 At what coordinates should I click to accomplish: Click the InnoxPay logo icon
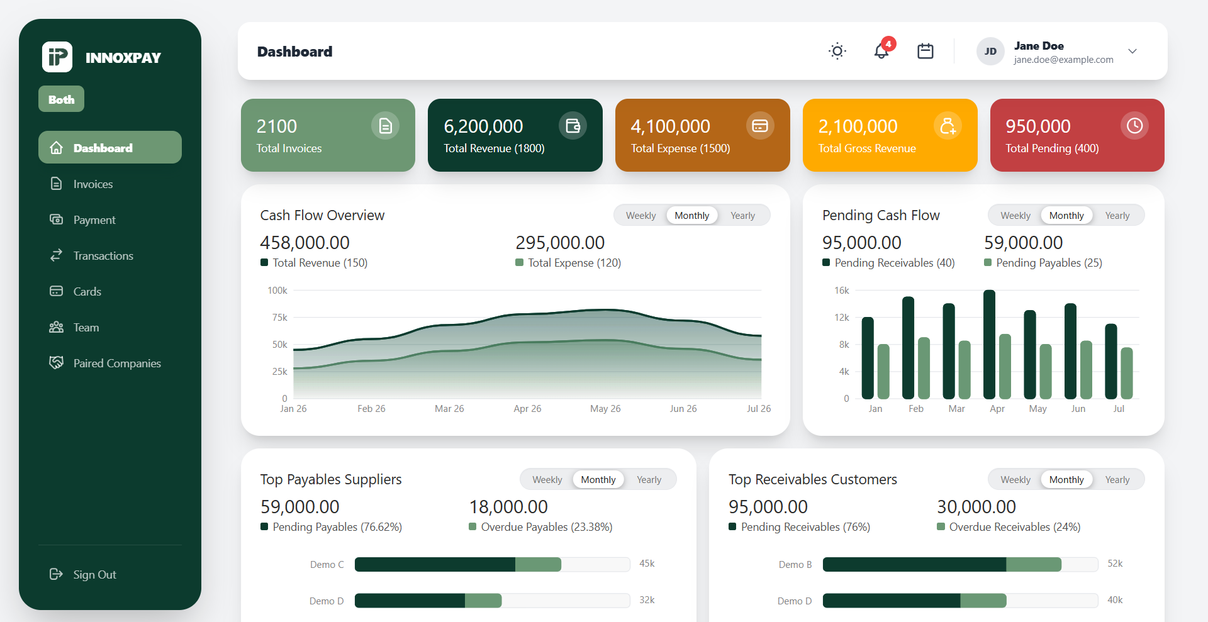coord(57,57)
